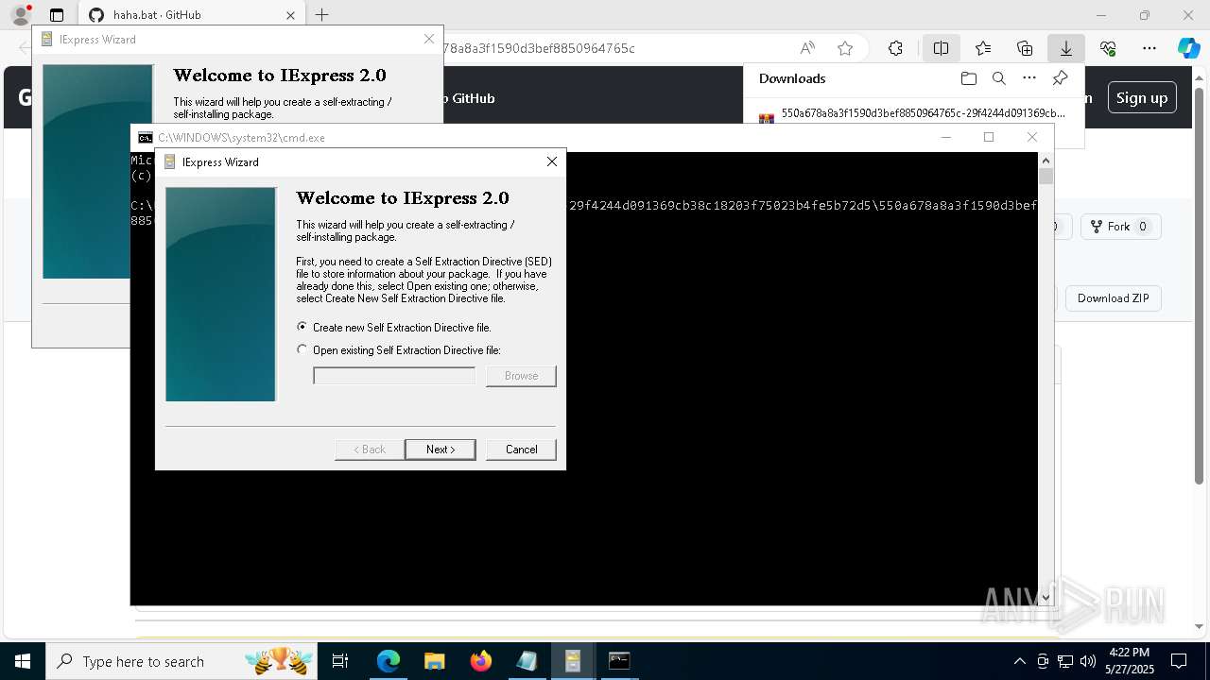
Task: Open More options in Downloads panel
Action: [1029, 78]
